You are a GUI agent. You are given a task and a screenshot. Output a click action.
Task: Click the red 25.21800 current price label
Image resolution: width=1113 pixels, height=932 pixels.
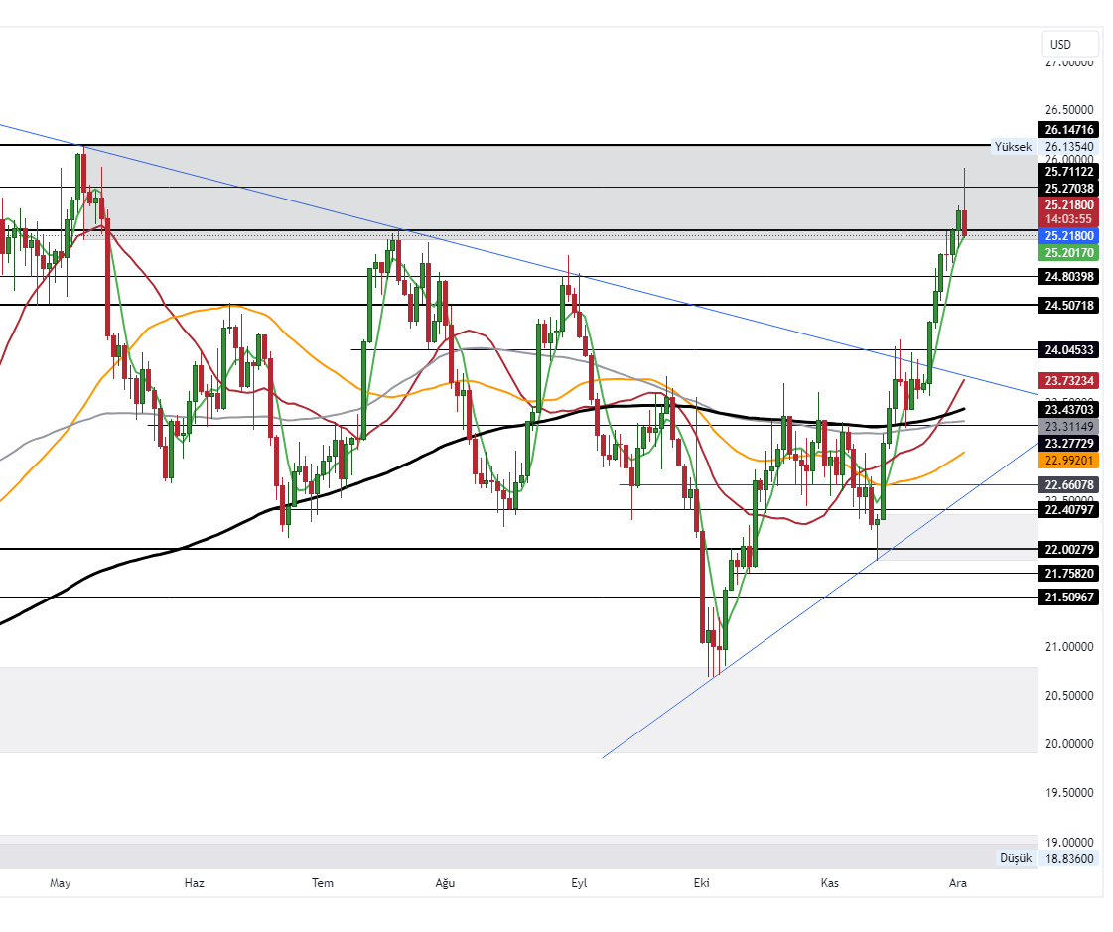click(x=1068, y=205)
